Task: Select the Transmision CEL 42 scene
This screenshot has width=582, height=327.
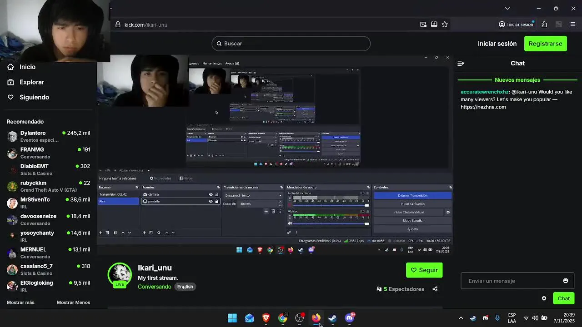Action: point(118,194)
